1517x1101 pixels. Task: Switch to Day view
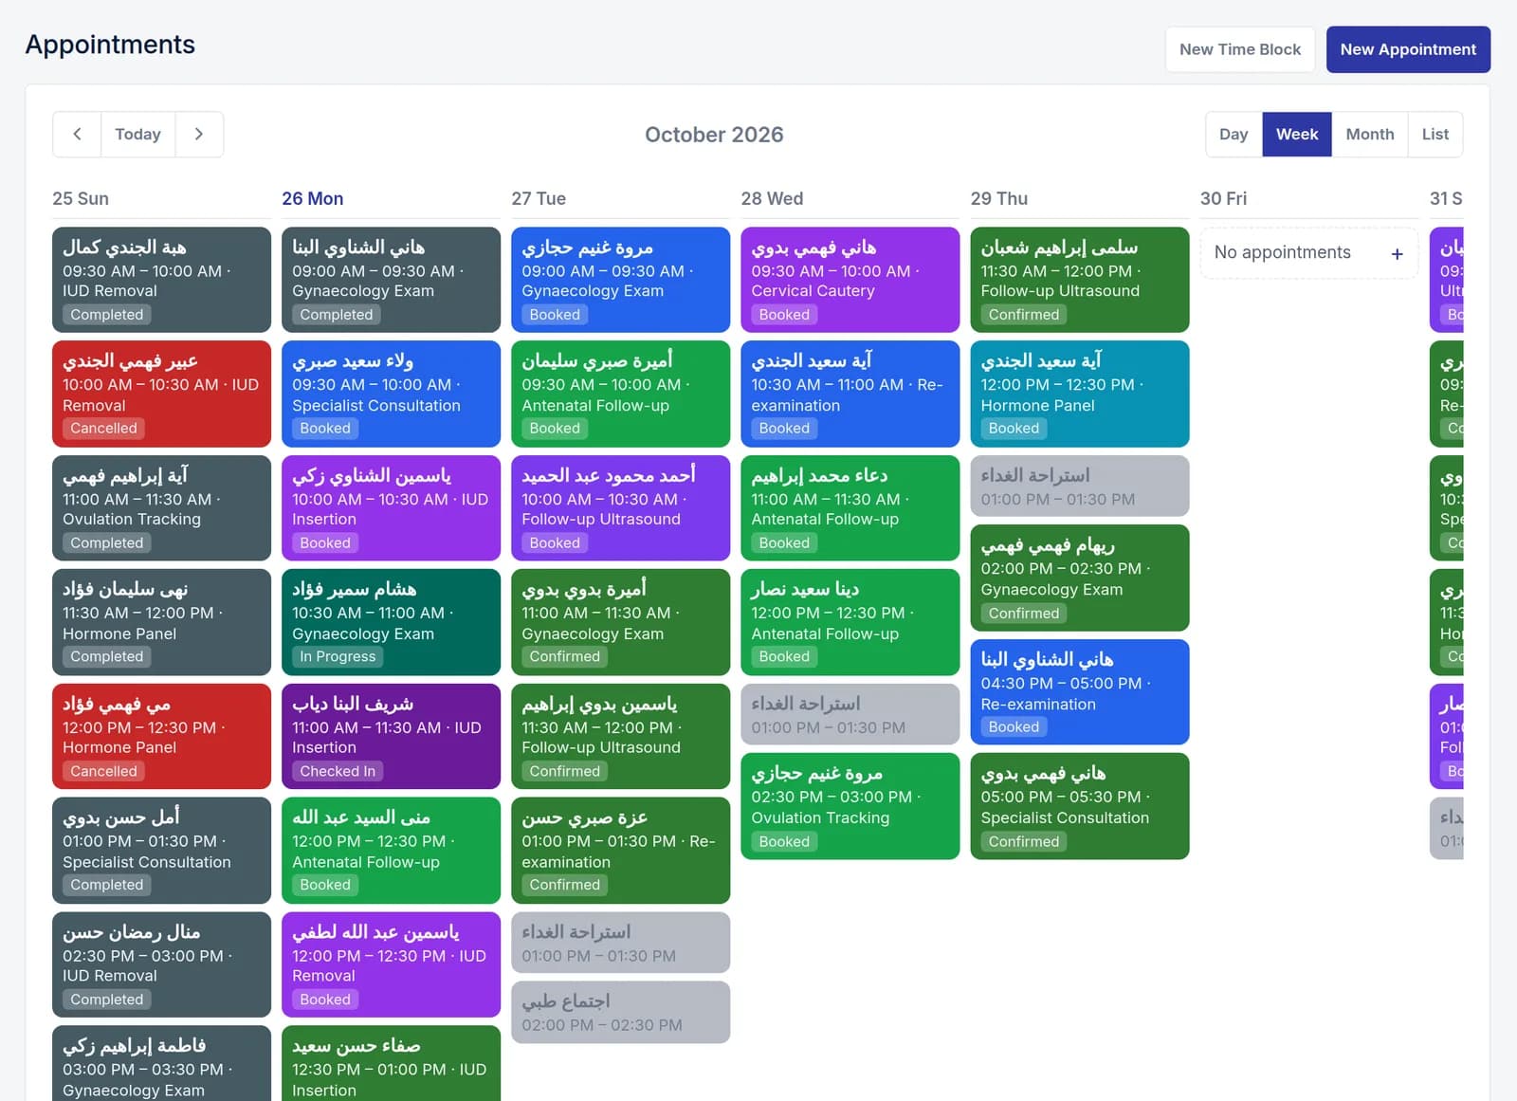tap(1234, 135)
